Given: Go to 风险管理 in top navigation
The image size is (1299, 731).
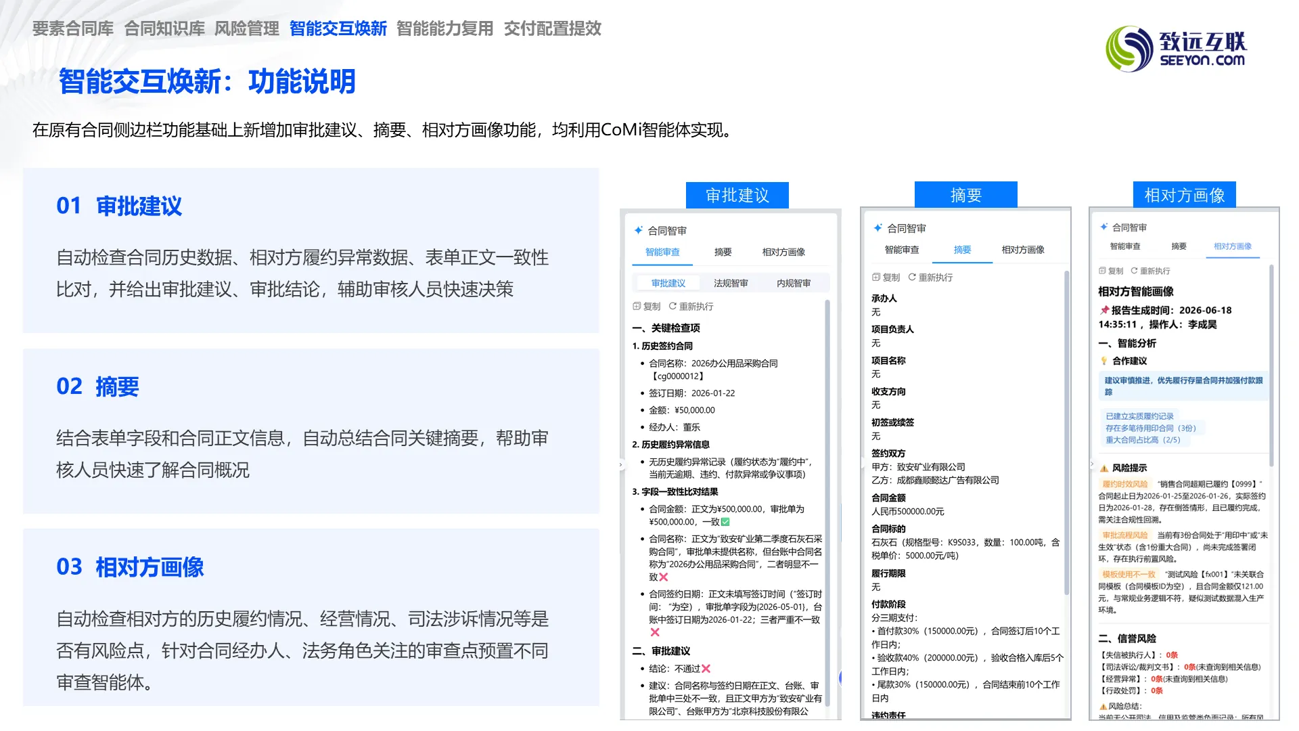Looking at the screenshot, I should (247, 28).
